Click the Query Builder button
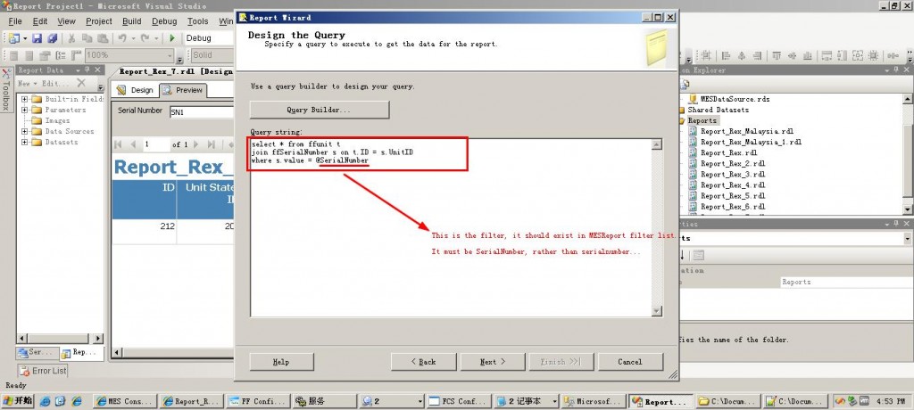914x410 pixels. pyautogui.click(x=319, y=110)
